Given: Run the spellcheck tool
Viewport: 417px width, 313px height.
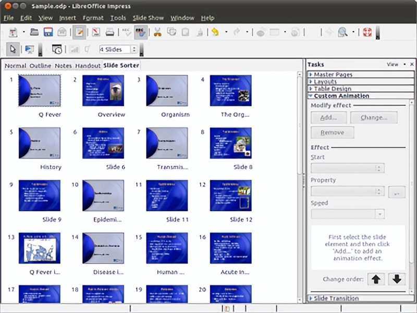Looking at the screenshot, I should (126, 32).
